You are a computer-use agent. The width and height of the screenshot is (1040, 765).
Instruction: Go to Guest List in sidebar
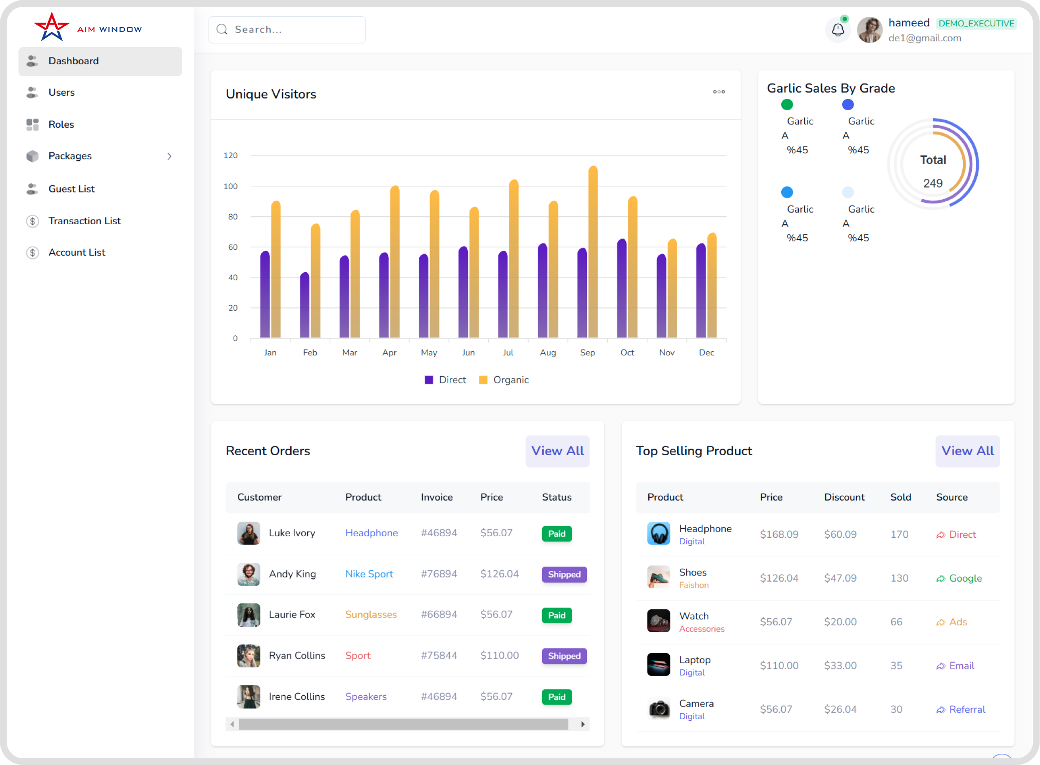(71, 189)
